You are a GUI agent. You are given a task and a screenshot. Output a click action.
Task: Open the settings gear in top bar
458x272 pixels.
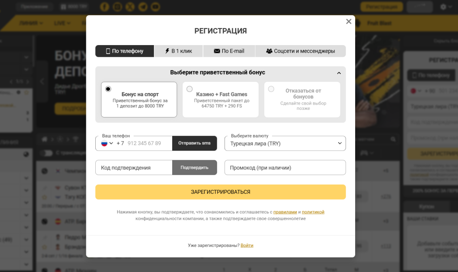(x=443, y=7)
